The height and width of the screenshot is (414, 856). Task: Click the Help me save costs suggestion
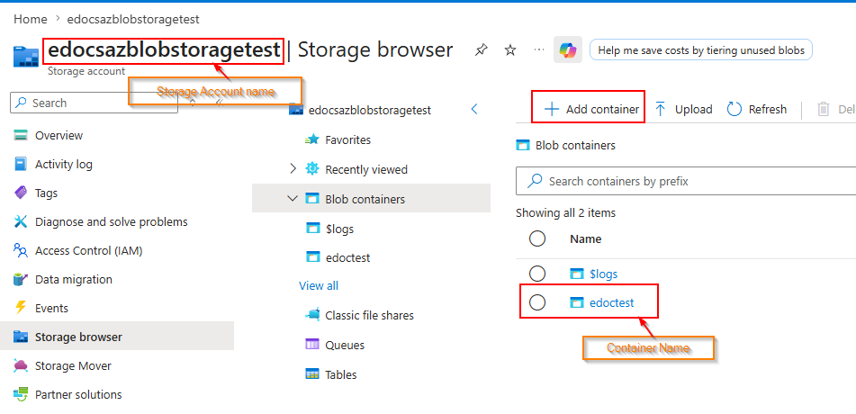pyautogui.click(x=701, y=50)
